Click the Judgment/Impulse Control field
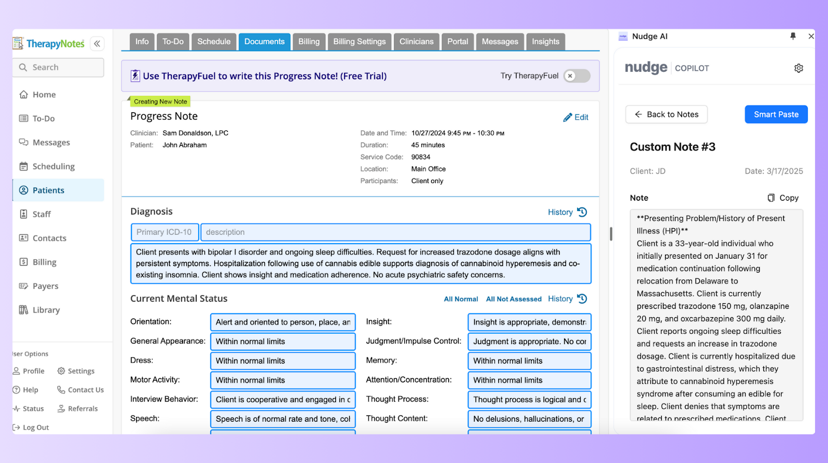This screenshot has width=828, height=463. coord(529,341)
